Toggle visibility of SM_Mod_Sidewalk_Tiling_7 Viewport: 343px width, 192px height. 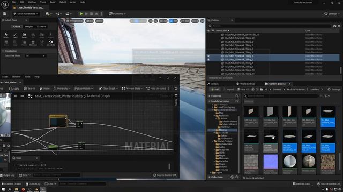point(208,59)
